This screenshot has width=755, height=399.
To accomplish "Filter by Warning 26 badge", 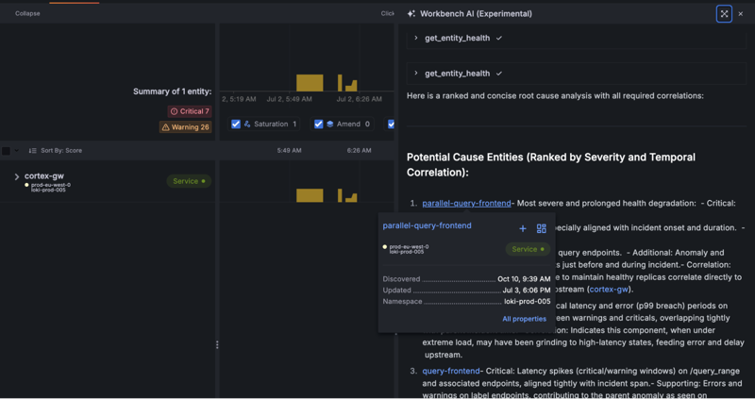I will point(185,127).
